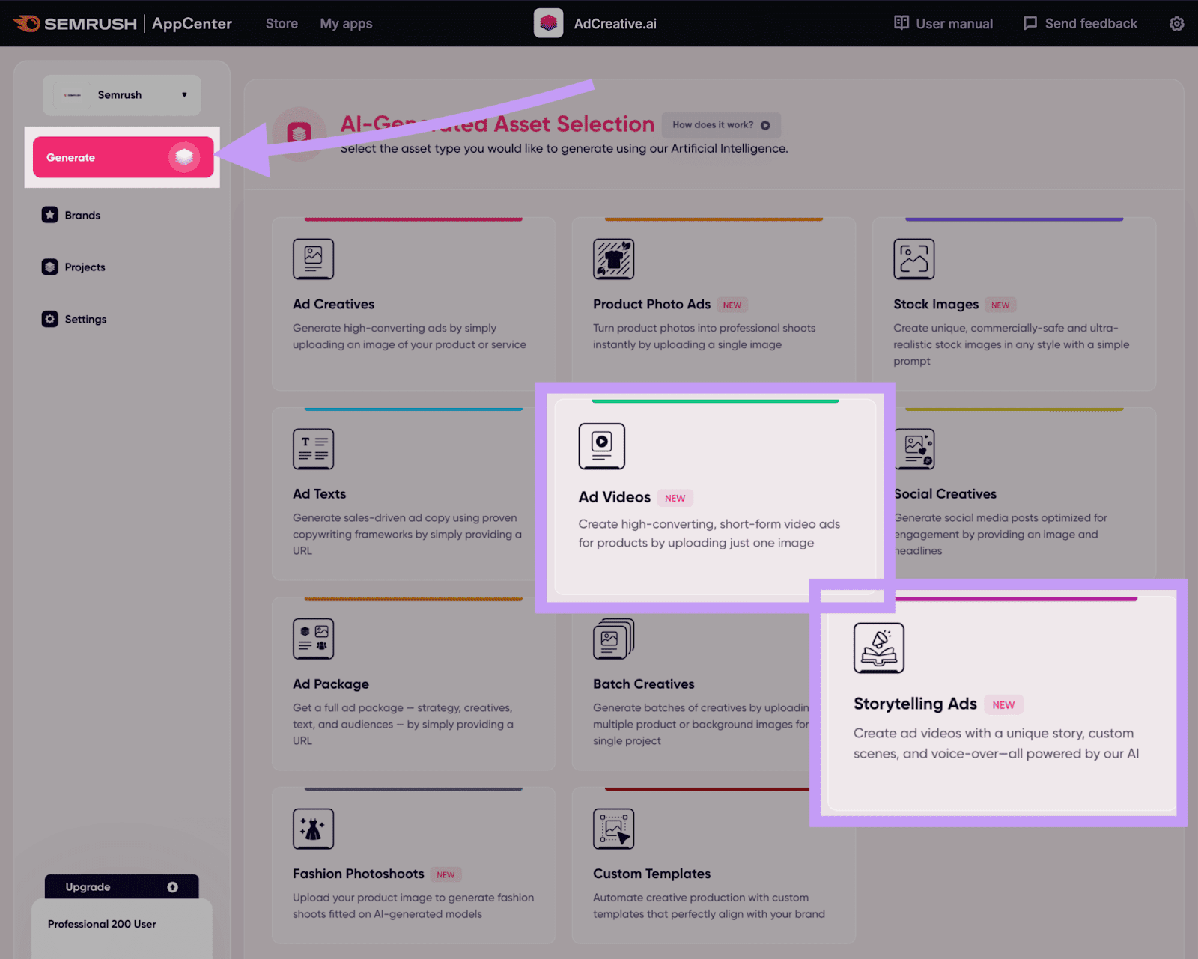Click the Upgrade button
Screen dimensions: 1198x959
coord(121,886)
